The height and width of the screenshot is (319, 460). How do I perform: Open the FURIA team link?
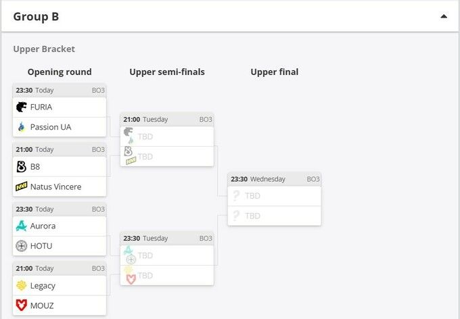click(41, 107)
